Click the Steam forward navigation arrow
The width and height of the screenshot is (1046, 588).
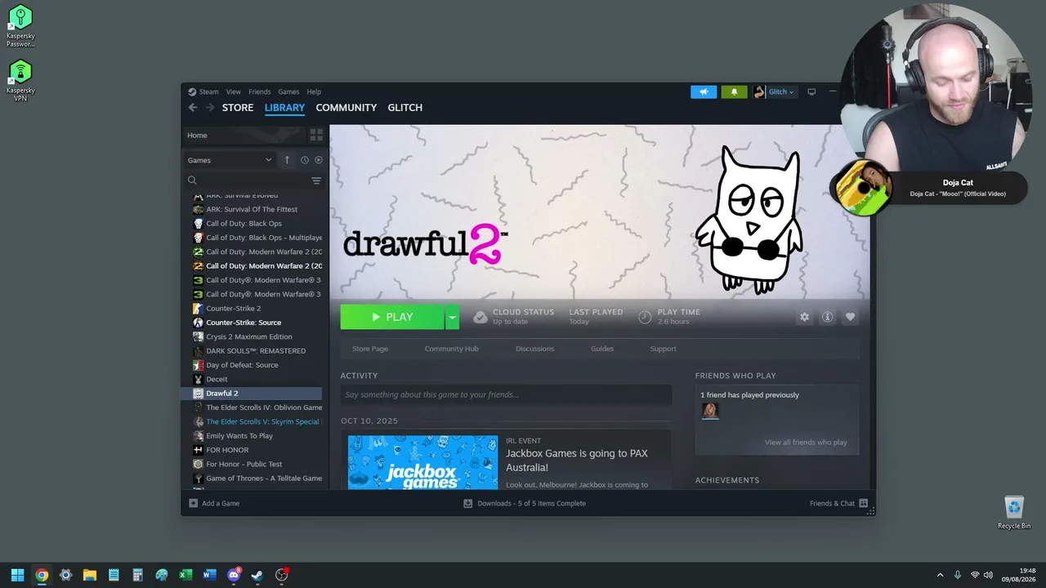pos(210,108)
